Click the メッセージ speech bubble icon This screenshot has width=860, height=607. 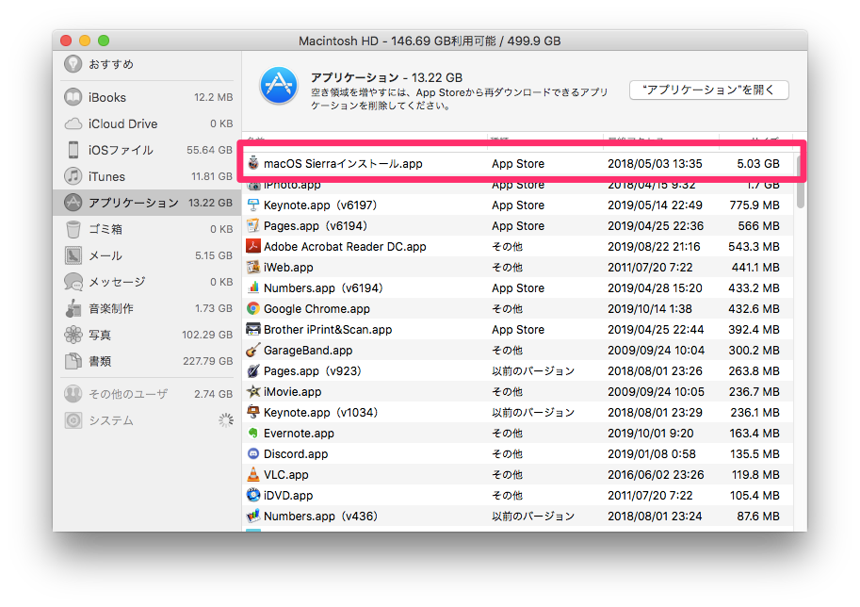[73, 282]
